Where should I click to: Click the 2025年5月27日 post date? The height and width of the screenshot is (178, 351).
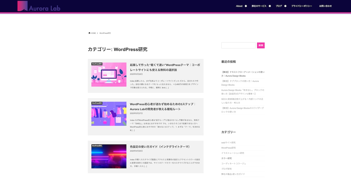136,113
